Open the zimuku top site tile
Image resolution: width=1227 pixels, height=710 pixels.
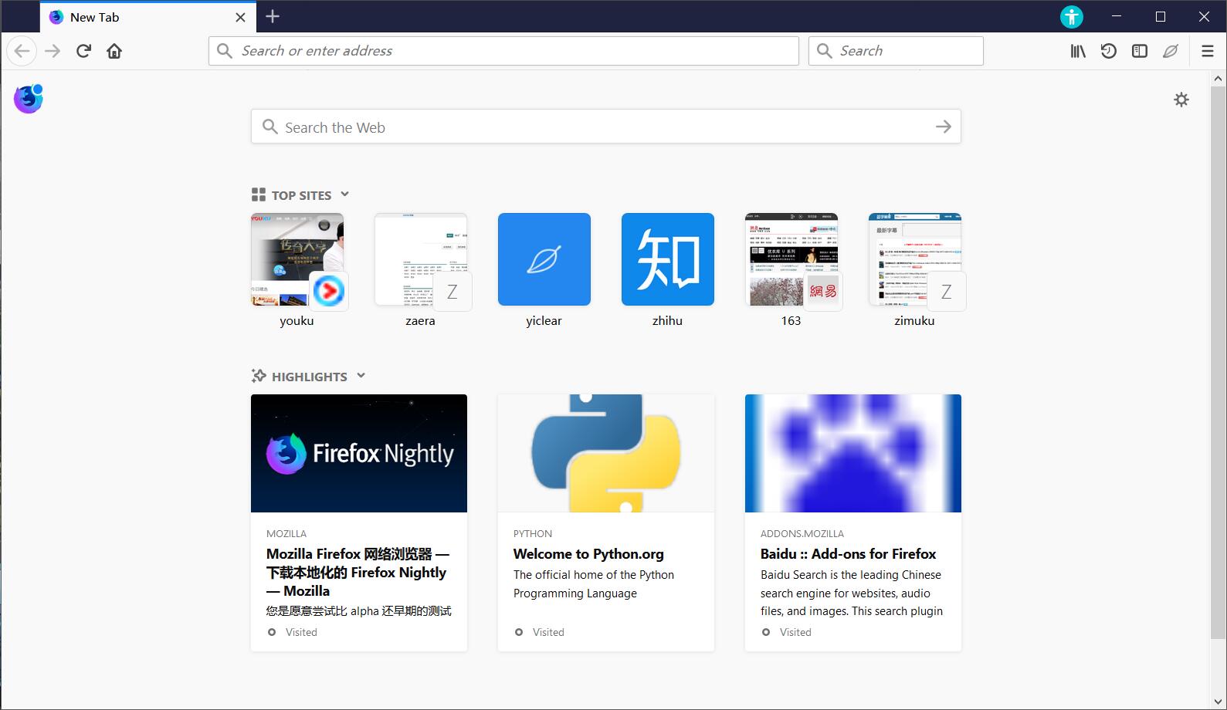point(915,259)
